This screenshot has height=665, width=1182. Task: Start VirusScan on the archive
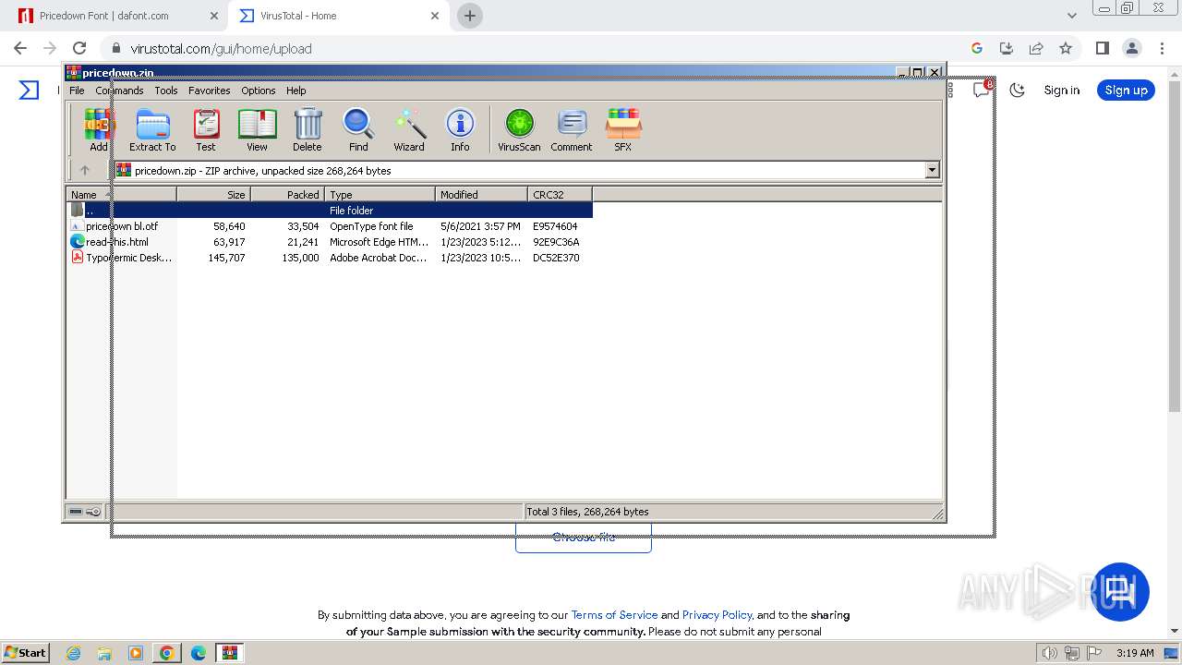[x=519, y=129]
